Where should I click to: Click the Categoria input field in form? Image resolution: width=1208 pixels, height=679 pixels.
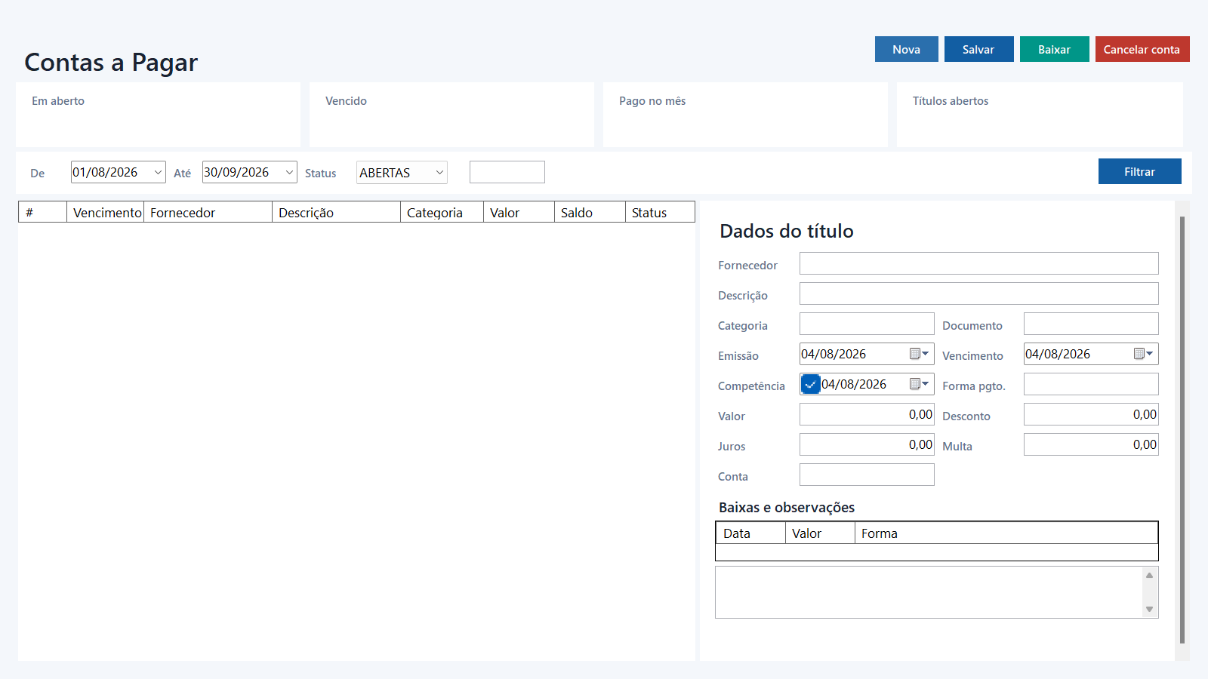867,324
